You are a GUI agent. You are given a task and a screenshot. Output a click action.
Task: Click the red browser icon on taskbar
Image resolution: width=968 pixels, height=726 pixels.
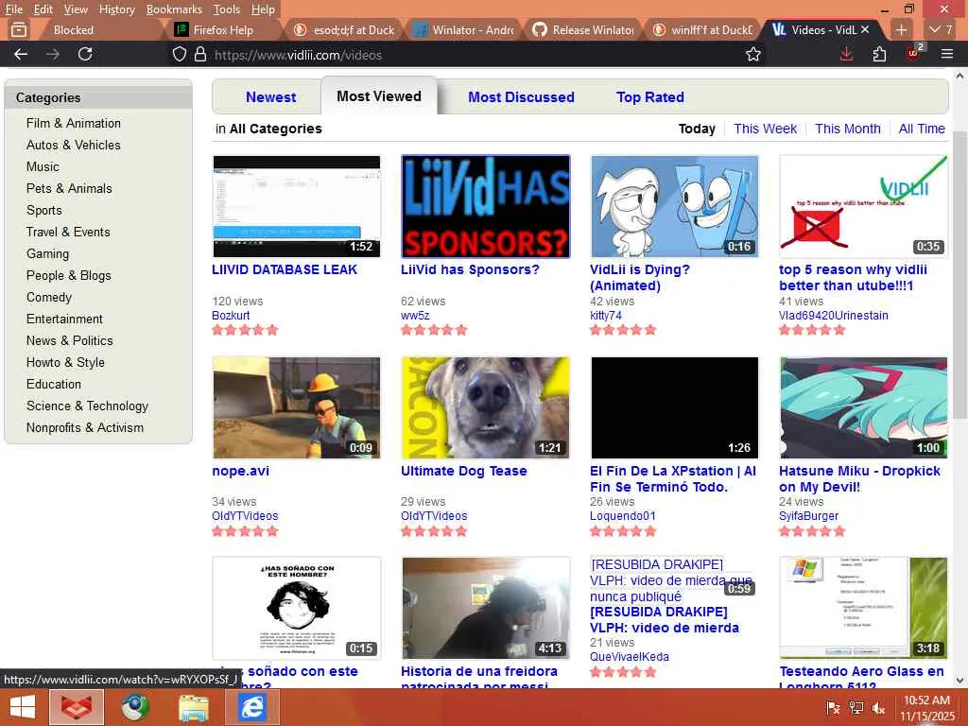pyautogui.click(x=77, y=707)
